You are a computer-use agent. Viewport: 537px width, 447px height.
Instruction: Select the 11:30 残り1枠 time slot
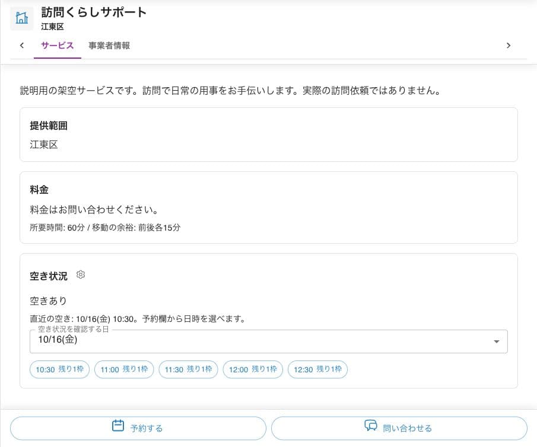[x=188, y=369]
